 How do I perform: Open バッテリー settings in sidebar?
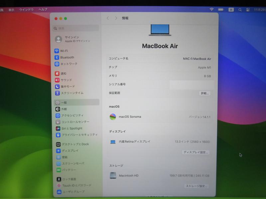pyautogui.click(x=66, y=170)
